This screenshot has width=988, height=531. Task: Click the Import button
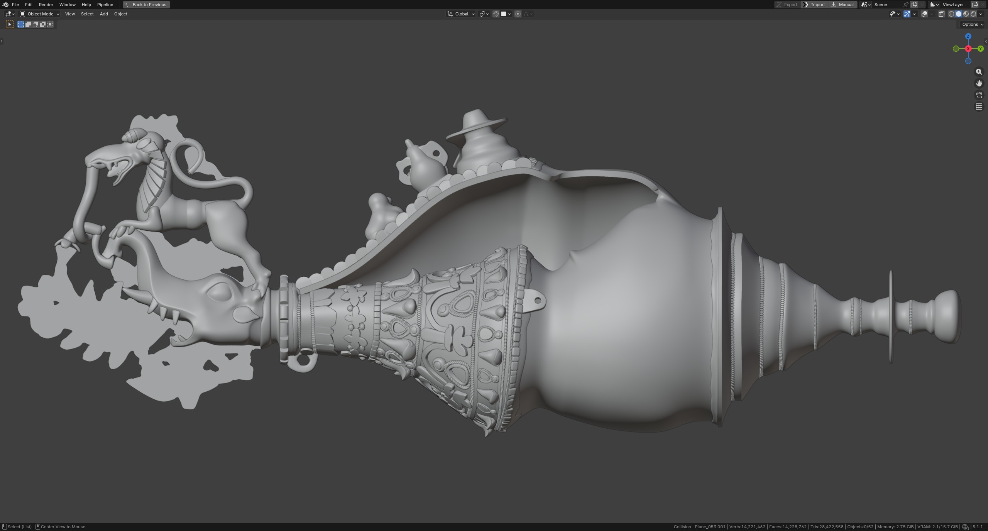pos(814,5)
